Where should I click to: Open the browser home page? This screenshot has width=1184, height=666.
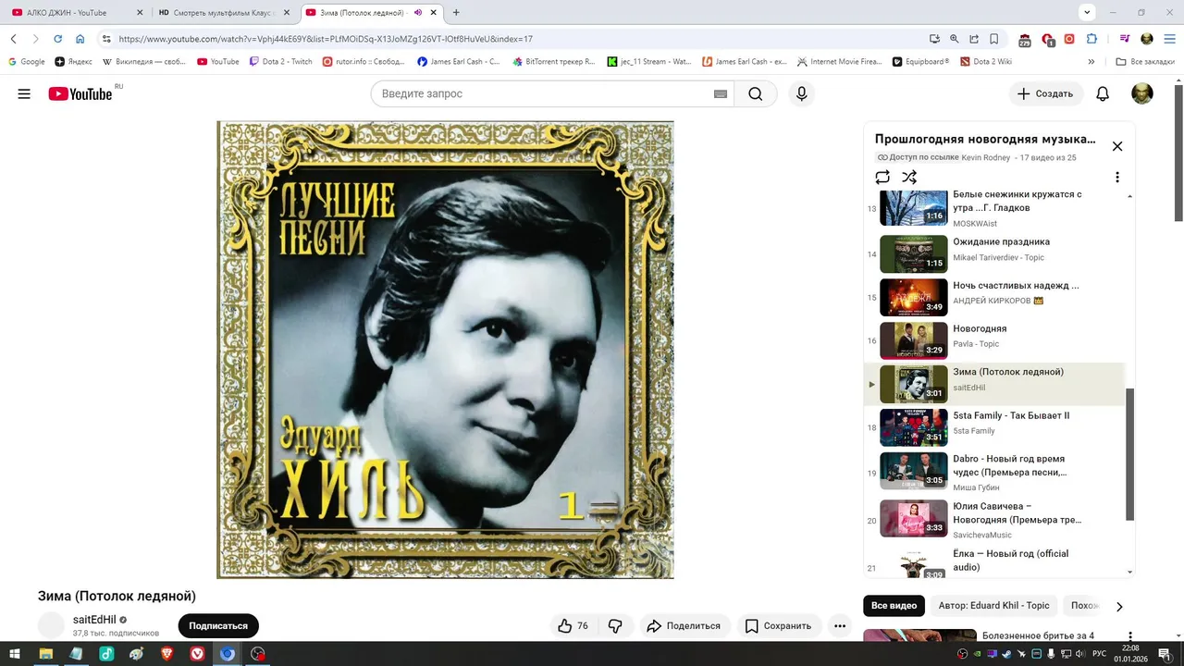(80, 39)
